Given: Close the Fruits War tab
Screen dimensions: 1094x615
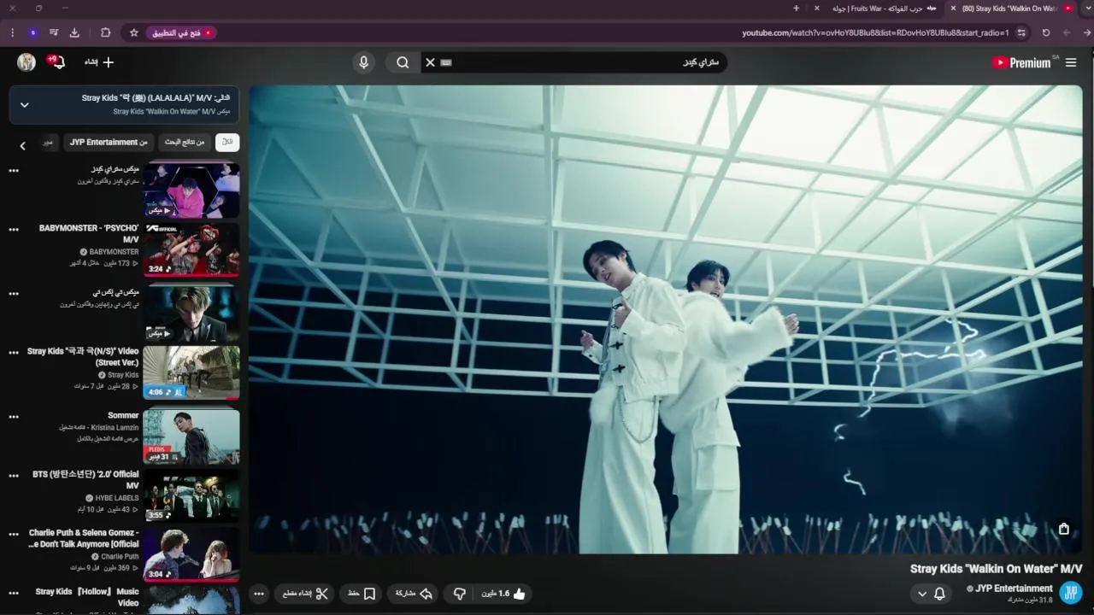Looking at the screenshot, I should (816, 9).
